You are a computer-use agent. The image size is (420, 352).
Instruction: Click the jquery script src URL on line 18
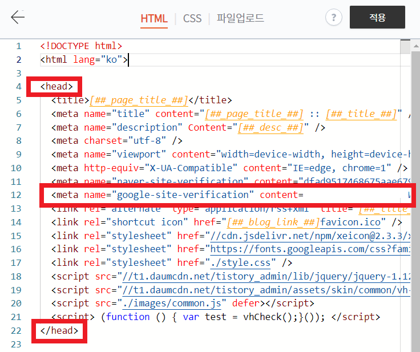[x=266, y=277]
